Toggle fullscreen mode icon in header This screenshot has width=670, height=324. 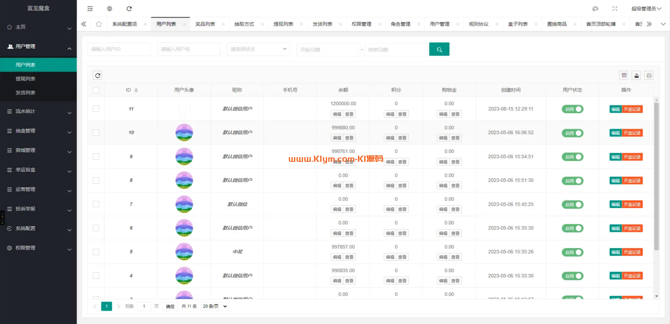(615, 8)
